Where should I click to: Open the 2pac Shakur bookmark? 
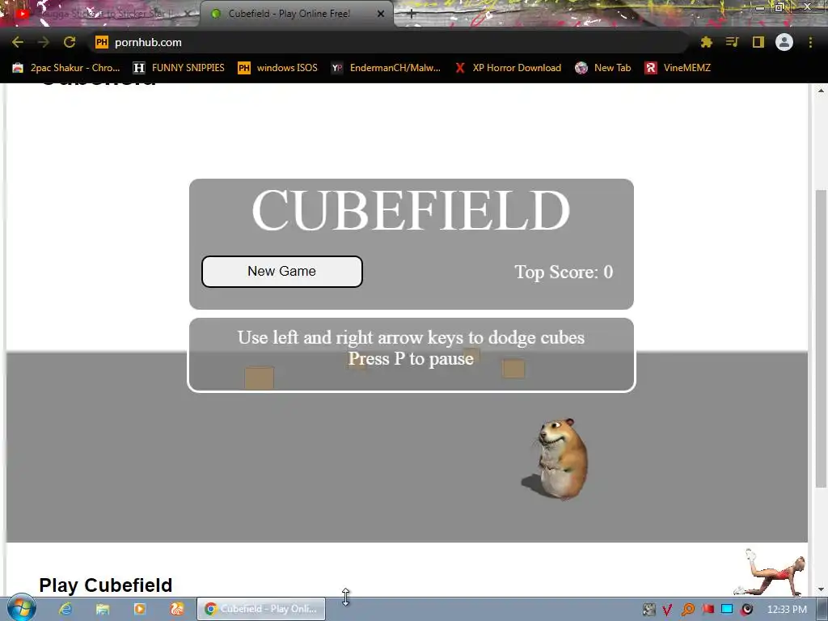coord(66,68)
